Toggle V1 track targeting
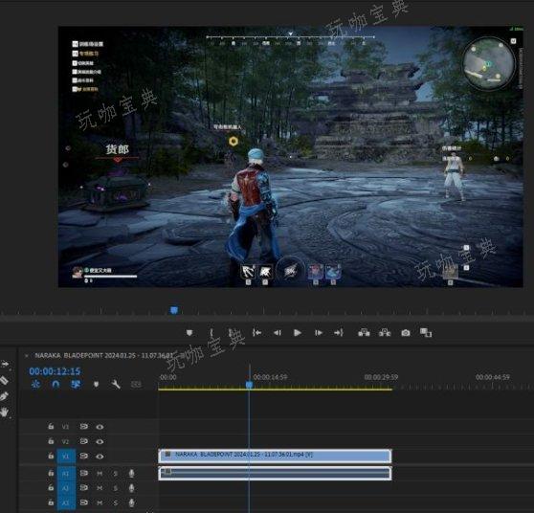534x513 pixels. [x=66, y=457]
